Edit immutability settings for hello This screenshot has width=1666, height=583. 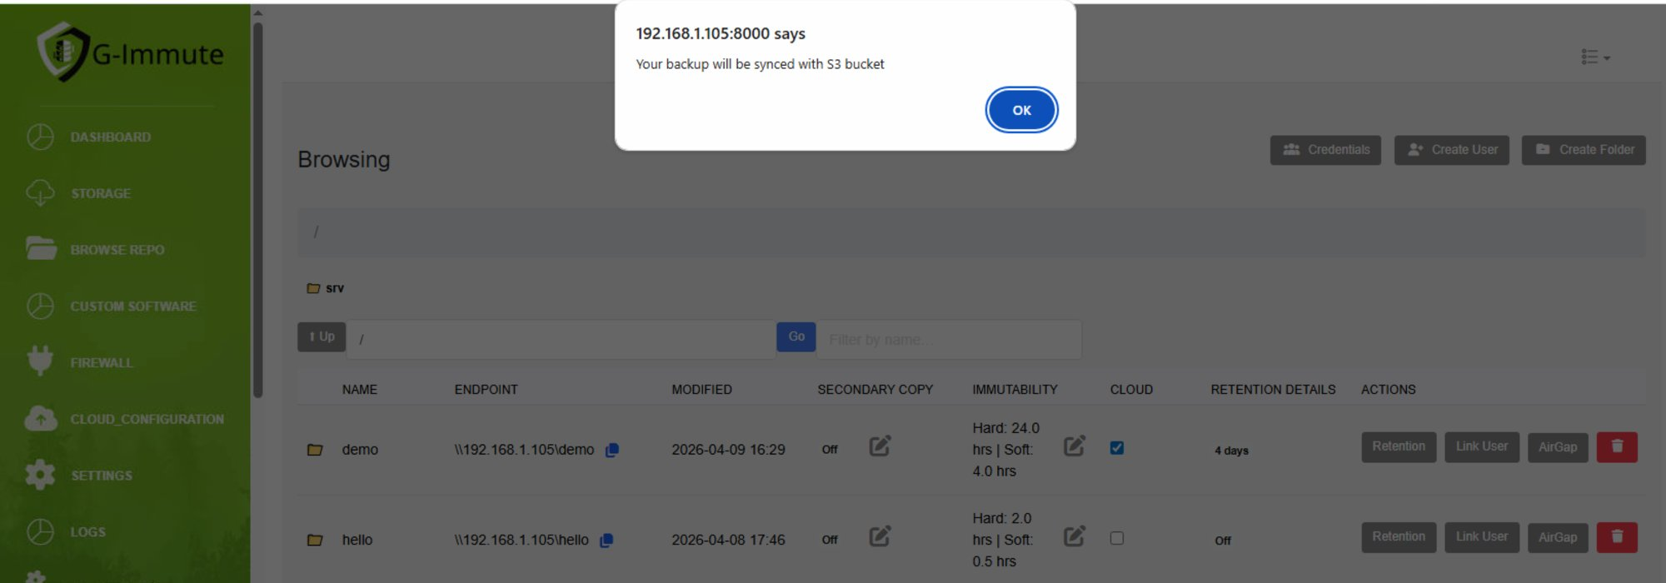point(1075,536)
